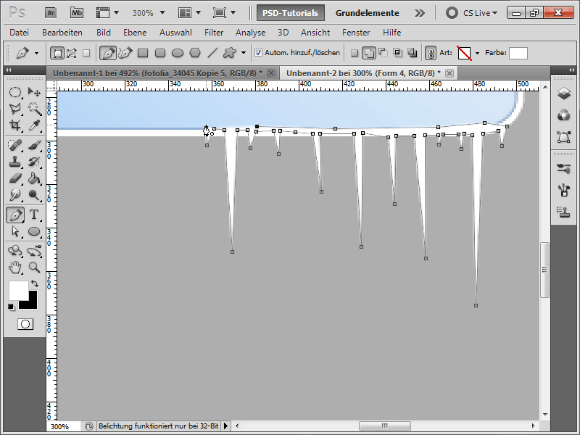The width and height of the screenshot is (580, 435).
Task: Select the Brush tool
Action: [x=34, y=144]
